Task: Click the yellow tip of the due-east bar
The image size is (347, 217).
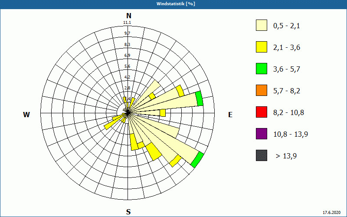Action: [163, 113]
